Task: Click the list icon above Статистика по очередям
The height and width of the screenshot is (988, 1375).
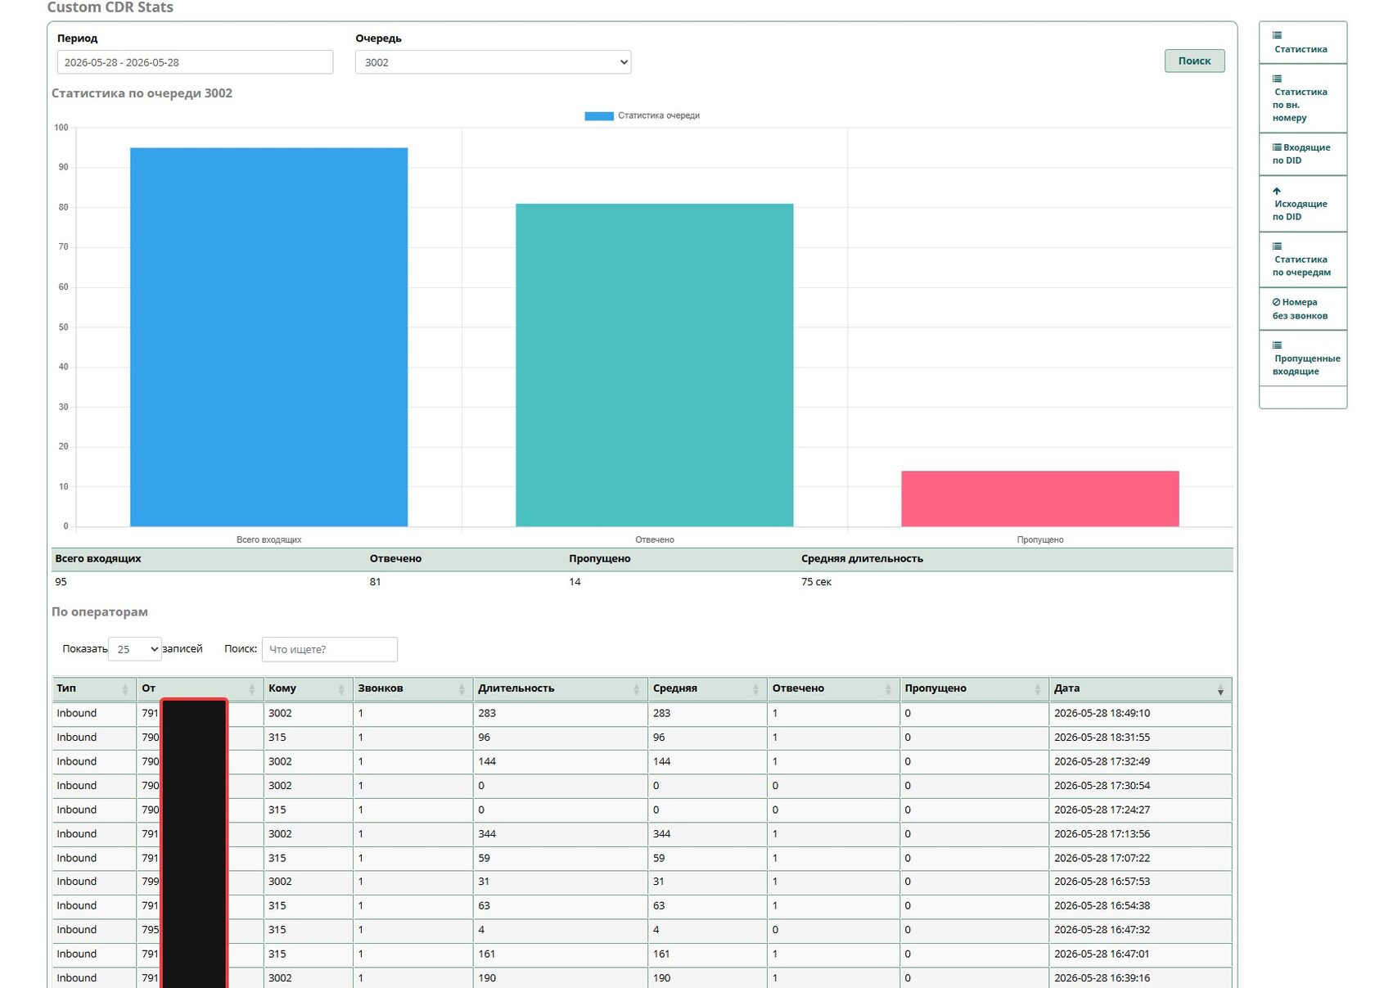Action: click(x=1277, y=246)
